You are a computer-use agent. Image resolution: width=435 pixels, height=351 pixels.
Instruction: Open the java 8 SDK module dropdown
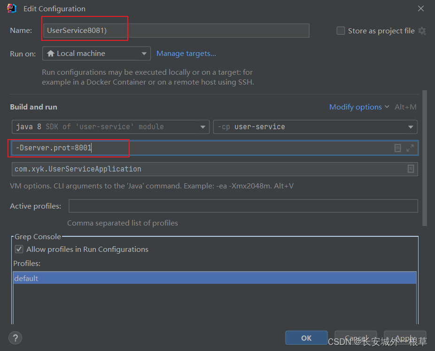point(110,127)
